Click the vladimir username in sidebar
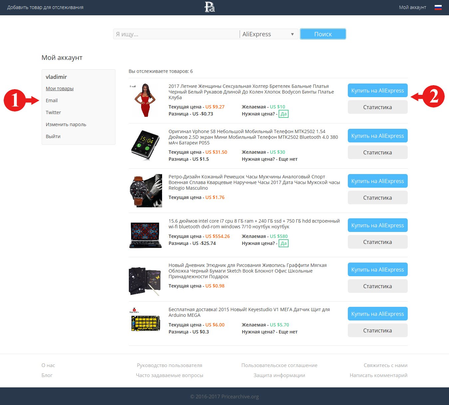The image size is (449, 405). [56, 77]
